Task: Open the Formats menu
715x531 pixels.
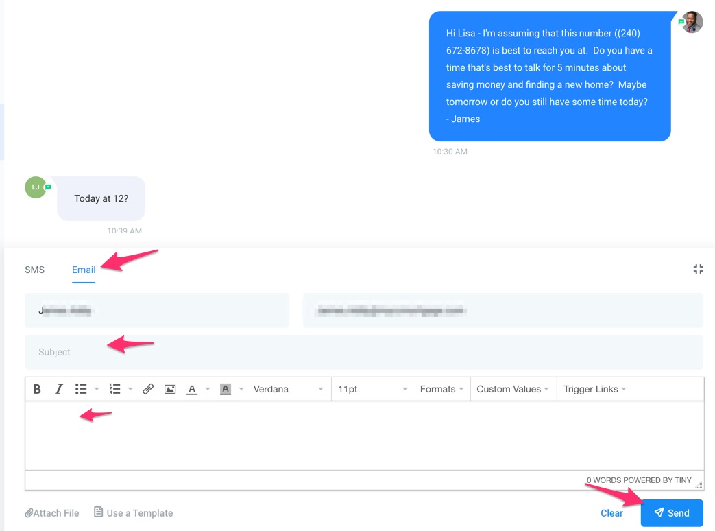Action: tap(441, 389)
